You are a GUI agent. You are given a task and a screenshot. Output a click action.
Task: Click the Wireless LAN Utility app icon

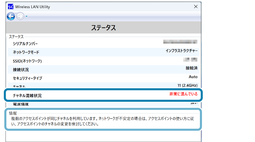coord(11,7)
